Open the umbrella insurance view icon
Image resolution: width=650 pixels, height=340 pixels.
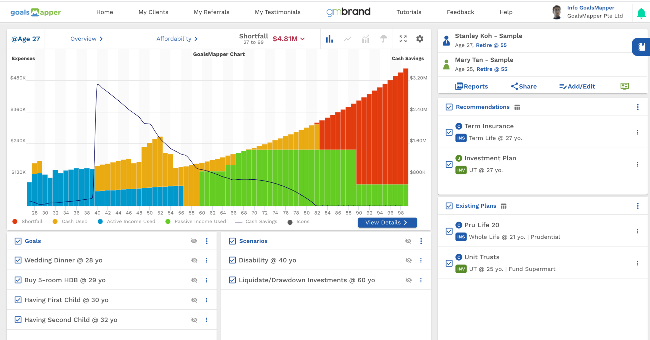click(x=383, y=39)
